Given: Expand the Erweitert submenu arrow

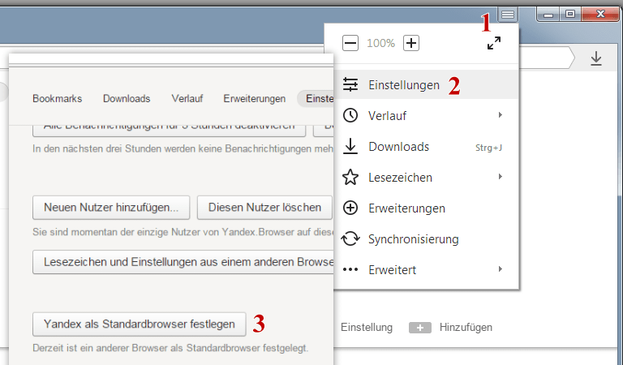Looking at the screenshot, I should pyautogui.click(x=501, y=269).
